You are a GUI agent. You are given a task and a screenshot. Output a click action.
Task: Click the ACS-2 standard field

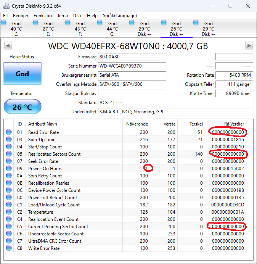point(175,103)
